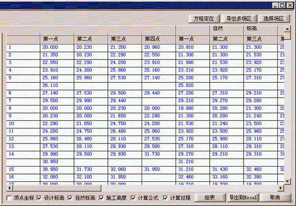This screenshot has height=206, width=296.
Task: Select row number 14
Action: [x=23, y=154]
